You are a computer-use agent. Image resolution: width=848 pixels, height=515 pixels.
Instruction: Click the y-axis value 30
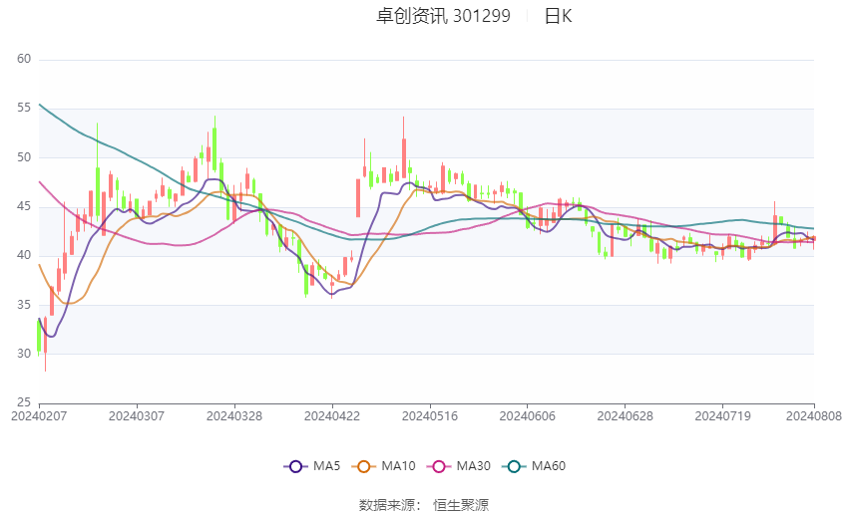tap(24, 354)
